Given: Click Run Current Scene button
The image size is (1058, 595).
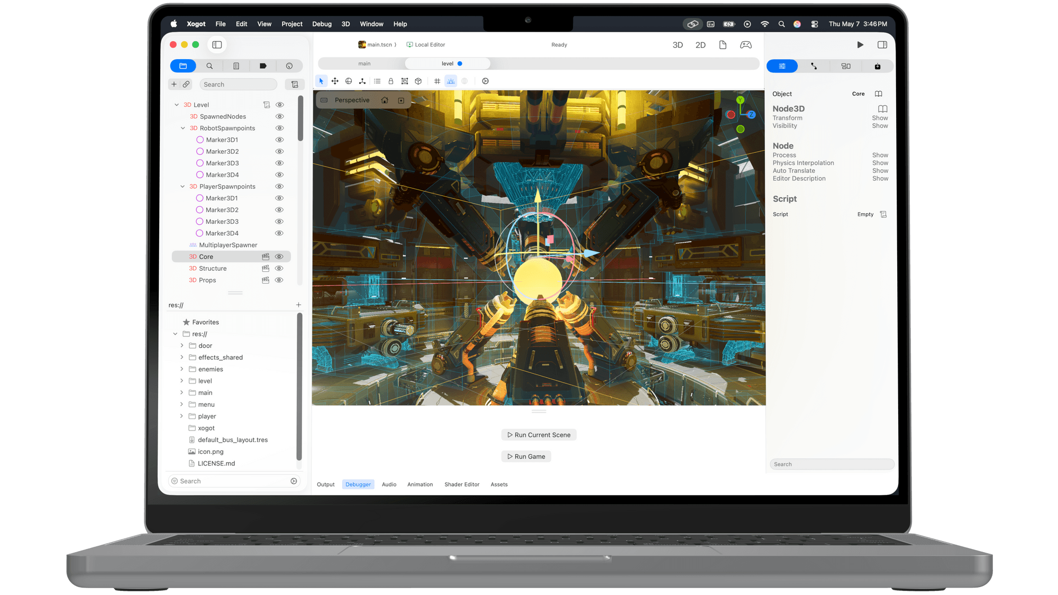Looking at the screenshot, I should (539, 435).
